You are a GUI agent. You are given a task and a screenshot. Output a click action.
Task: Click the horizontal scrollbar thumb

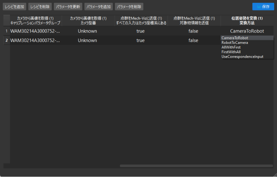pyautogui.click(x=196, y=166)
